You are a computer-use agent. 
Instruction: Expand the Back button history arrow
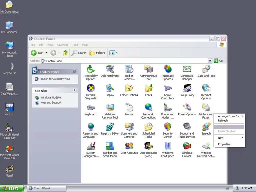click(x=46, y=53)
